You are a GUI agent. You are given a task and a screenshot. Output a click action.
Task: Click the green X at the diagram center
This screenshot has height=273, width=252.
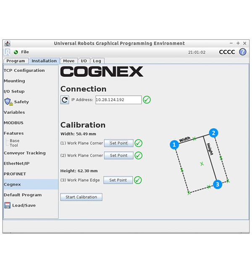202,164
